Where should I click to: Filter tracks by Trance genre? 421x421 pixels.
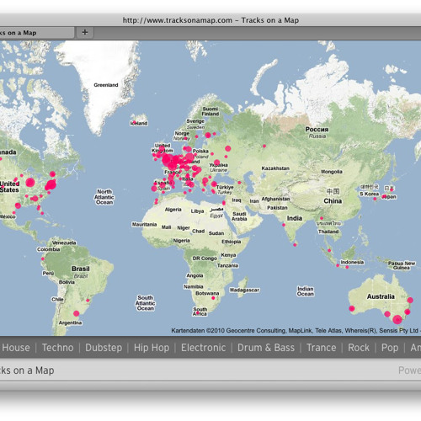[x=322, y=348]
